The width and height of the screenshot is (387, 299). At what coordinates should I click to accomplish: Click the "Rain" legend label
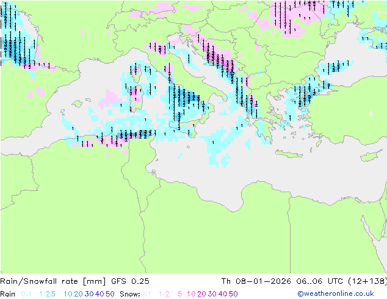(x=8, y=294)
